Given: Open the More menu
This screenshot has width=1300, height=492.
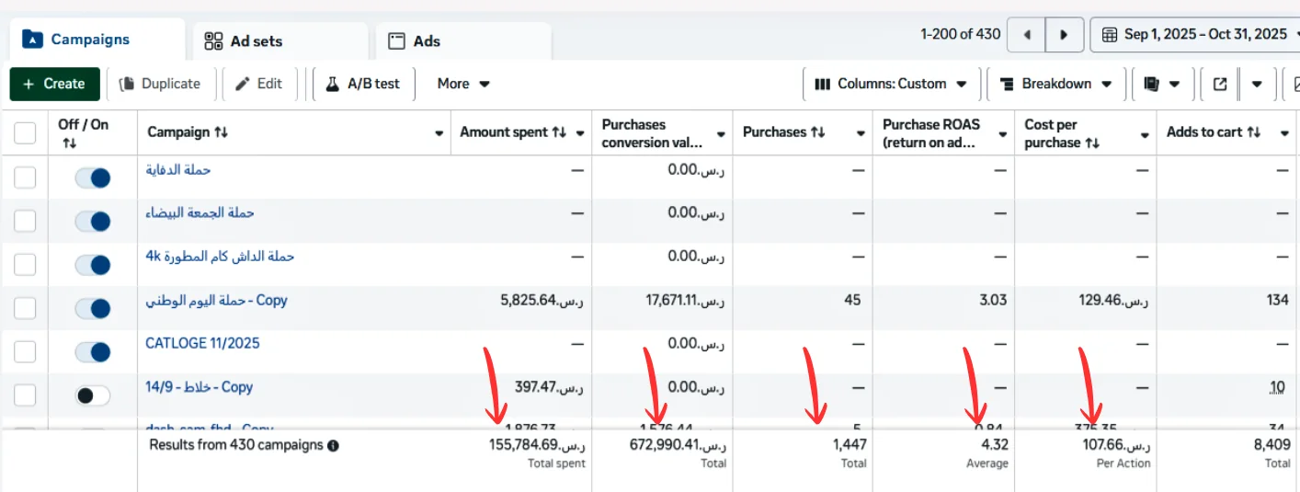Looking at the screenshot, I should (463, 84).
